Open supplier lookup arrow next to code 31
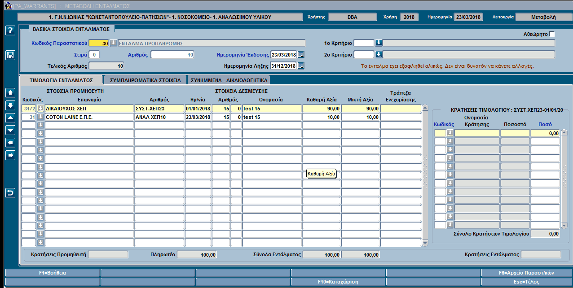 pyautogui.click(x=40, y=117)
